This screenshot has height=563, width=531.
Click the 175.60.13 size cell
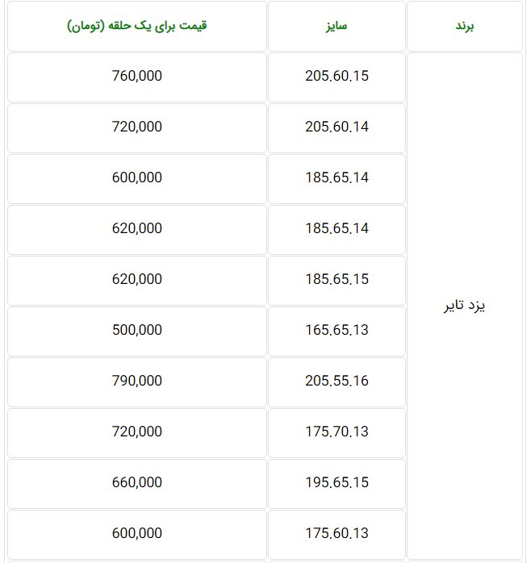coord(337,533)
